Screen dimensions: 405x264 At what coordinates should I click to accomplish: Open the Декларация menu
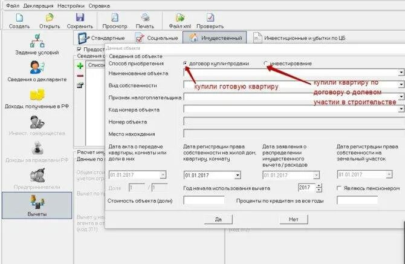pyautogui.click(x=38, y=5)
